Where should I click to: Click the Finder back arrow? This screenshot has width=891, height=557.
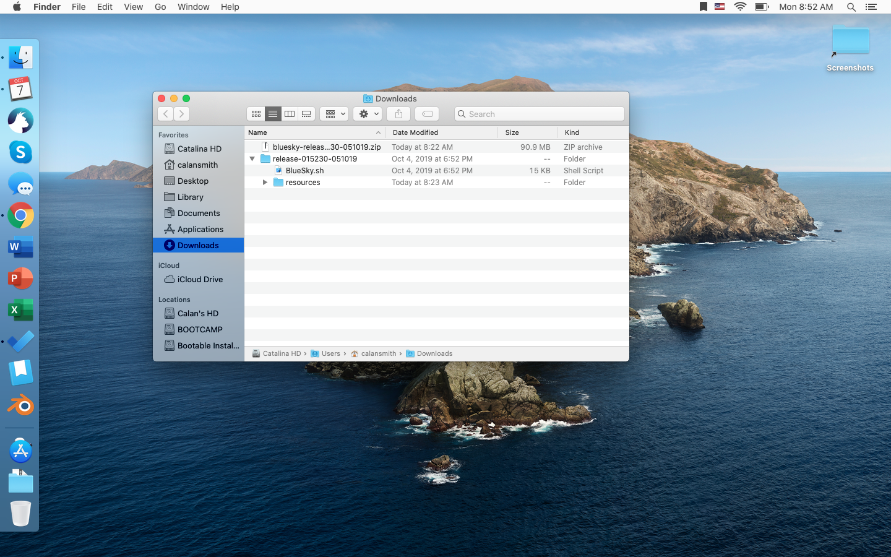(x=165, y=114)
